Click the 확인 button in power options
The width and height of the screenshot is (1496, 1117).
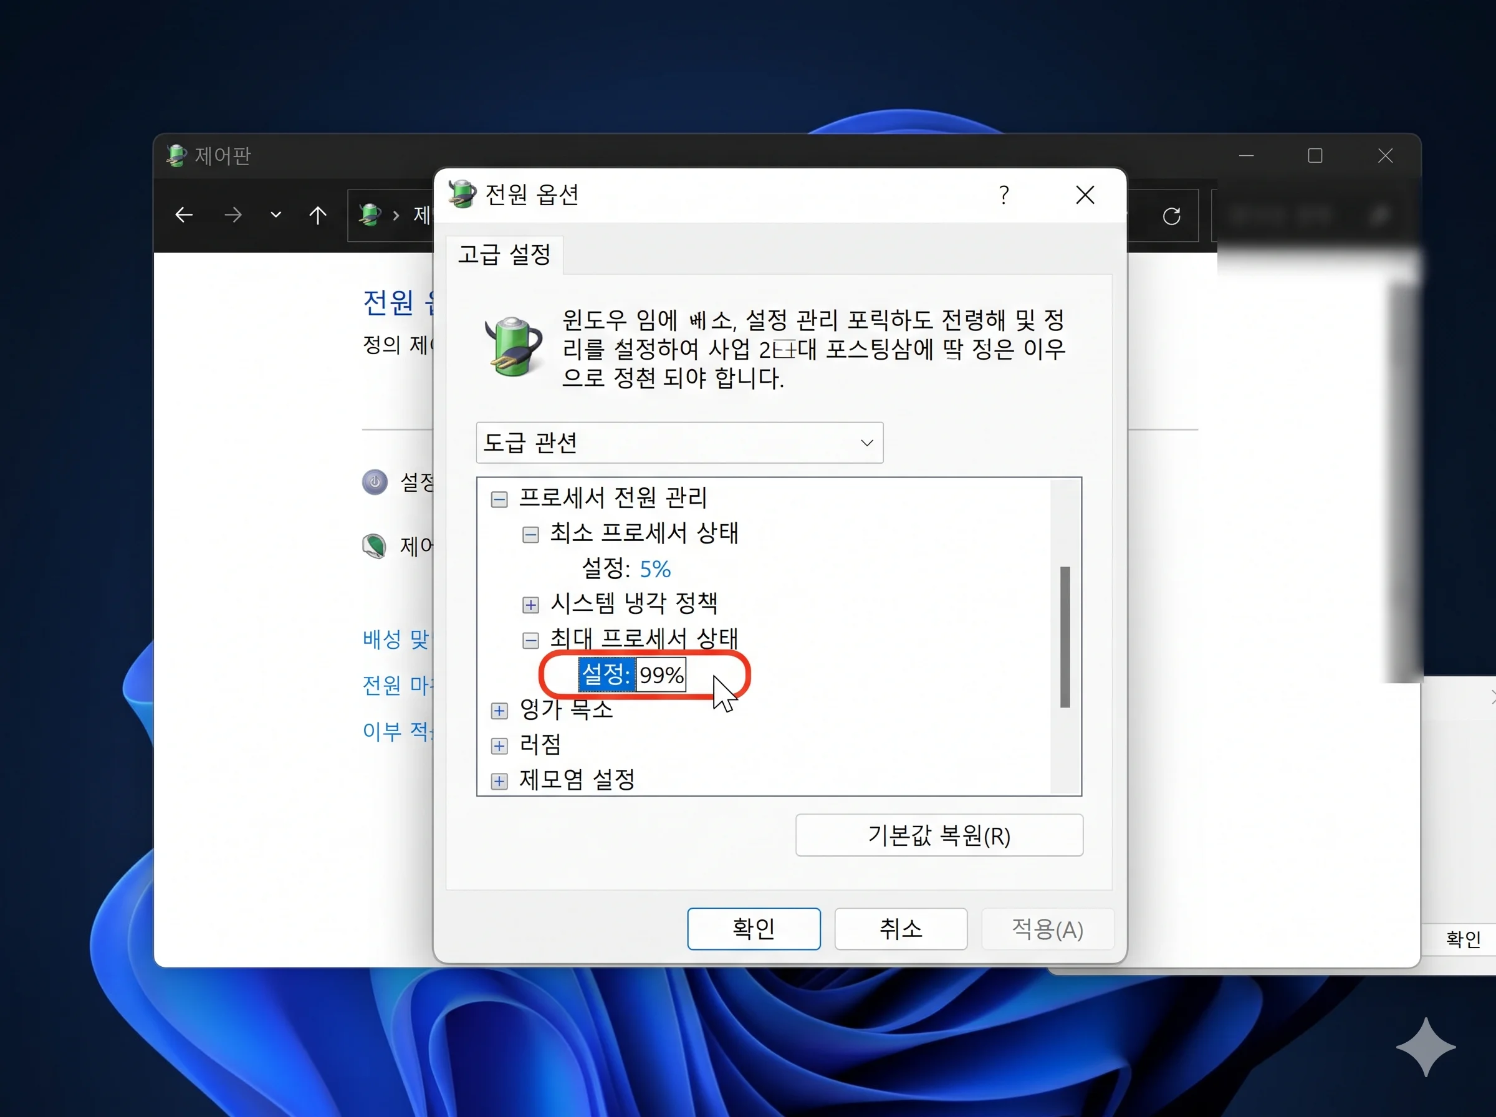click(754, 928)
